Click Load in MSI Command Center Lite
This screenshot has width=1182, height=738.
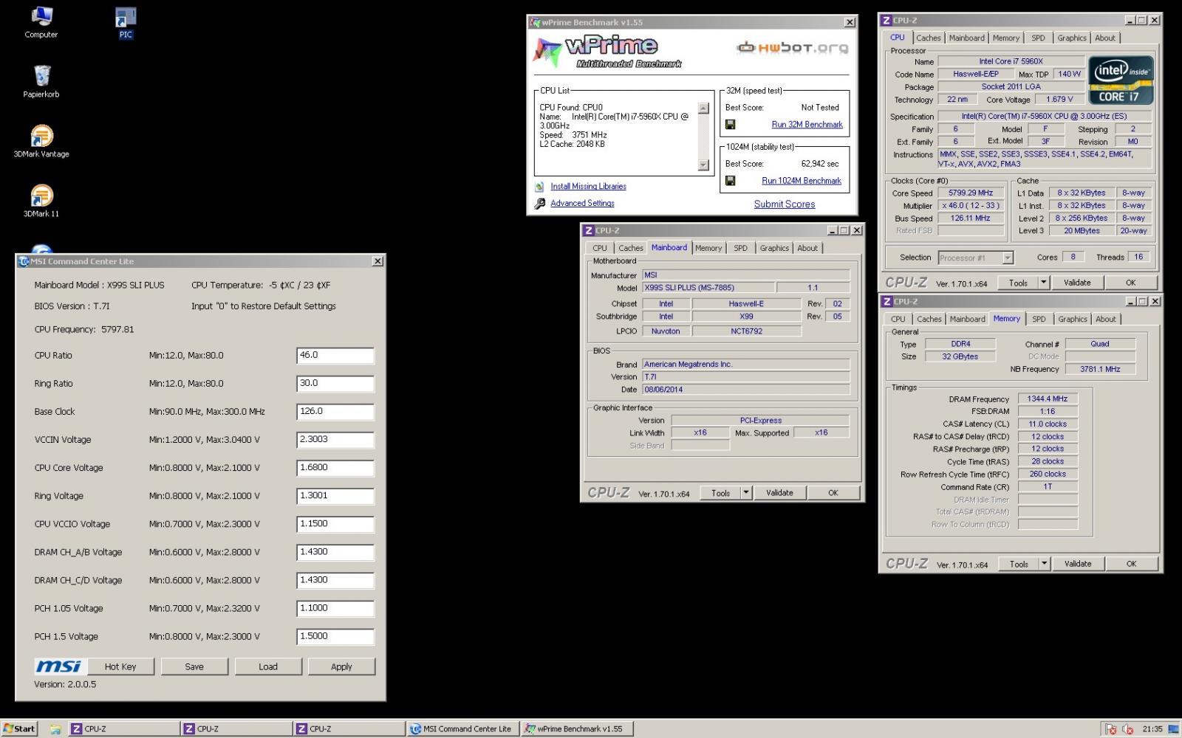tap(268, 666)
